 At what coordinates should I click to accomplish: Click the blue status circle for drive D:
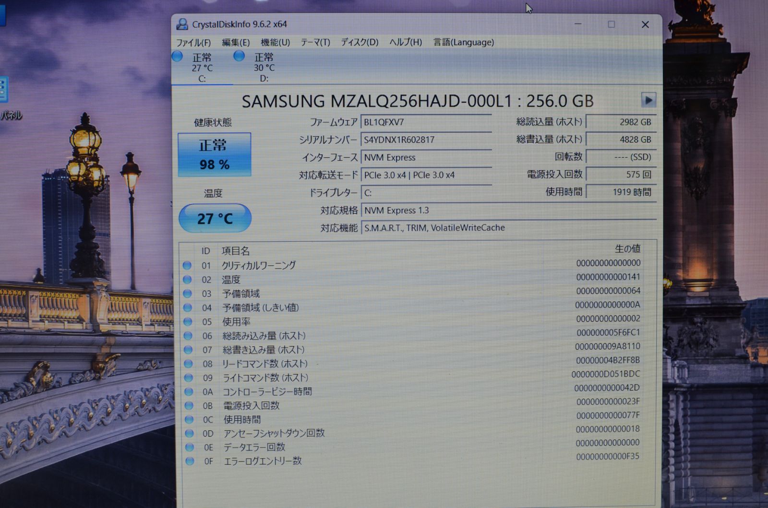(x=239, y=56)
